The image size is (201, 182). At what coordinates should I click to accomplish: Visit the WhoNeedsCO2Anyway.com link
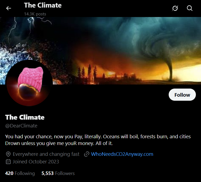point(122,154)
